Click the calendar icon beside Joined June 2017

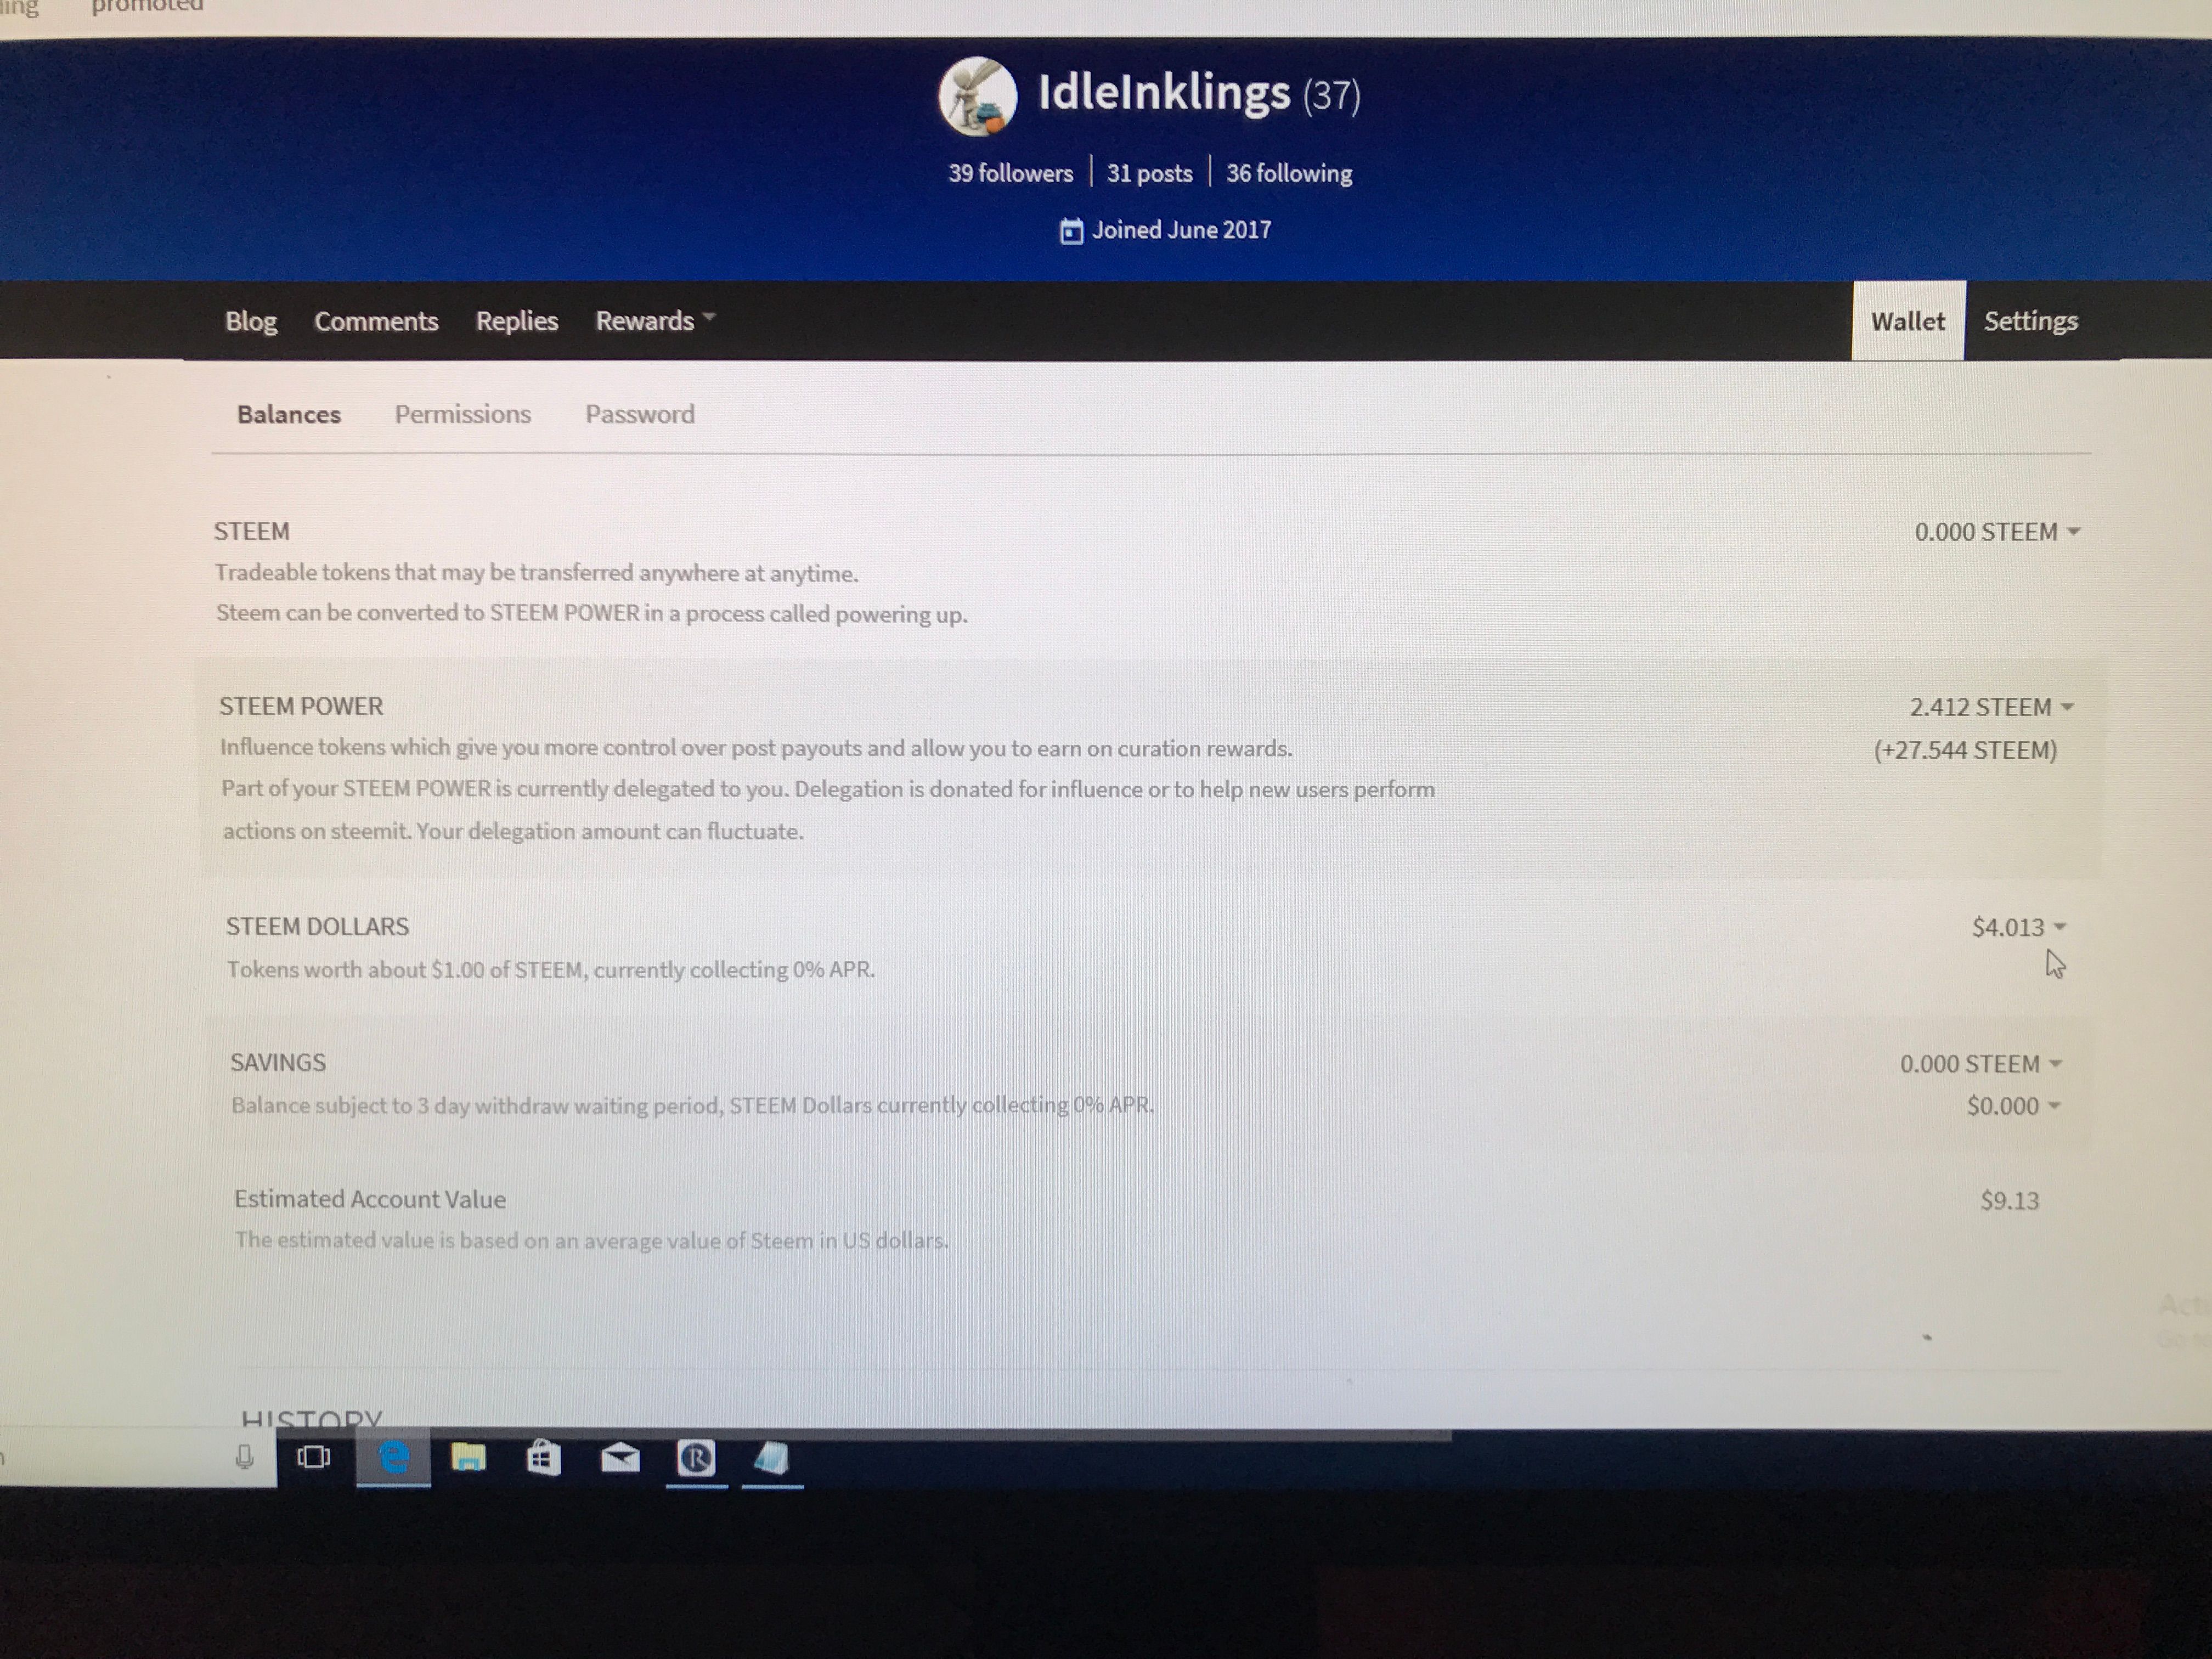(x=1071, y=231)
